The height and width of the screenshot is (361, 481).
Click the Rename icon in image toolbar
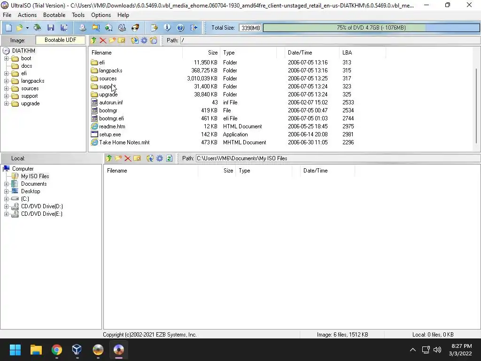coord(122,40)
